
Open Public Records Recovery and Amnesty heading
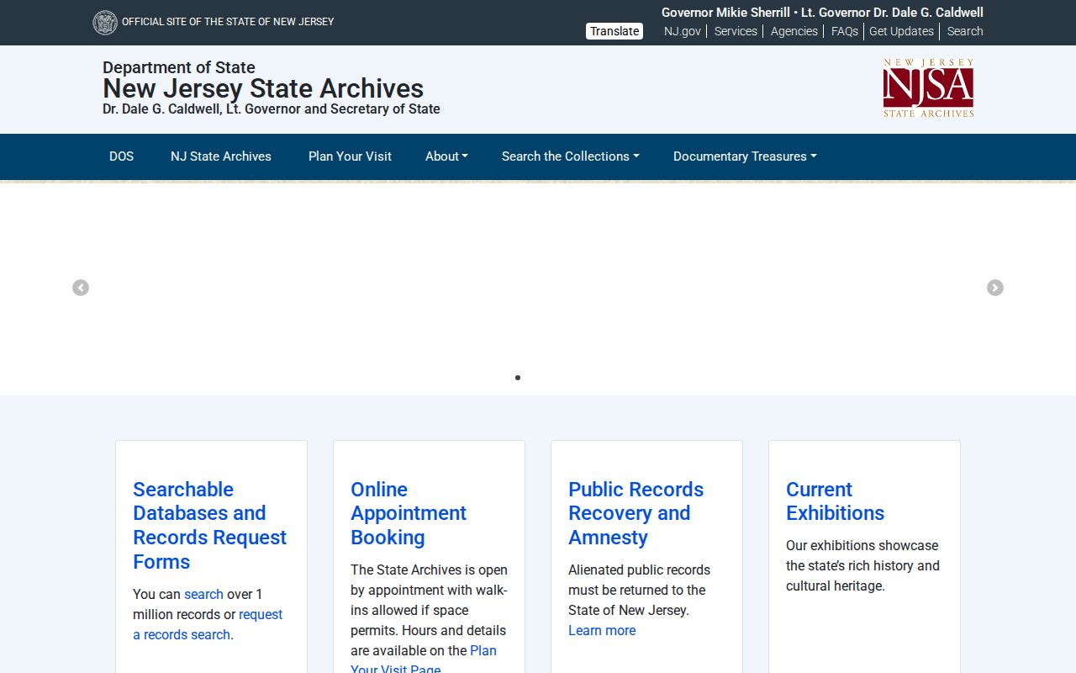click(636, 513)
